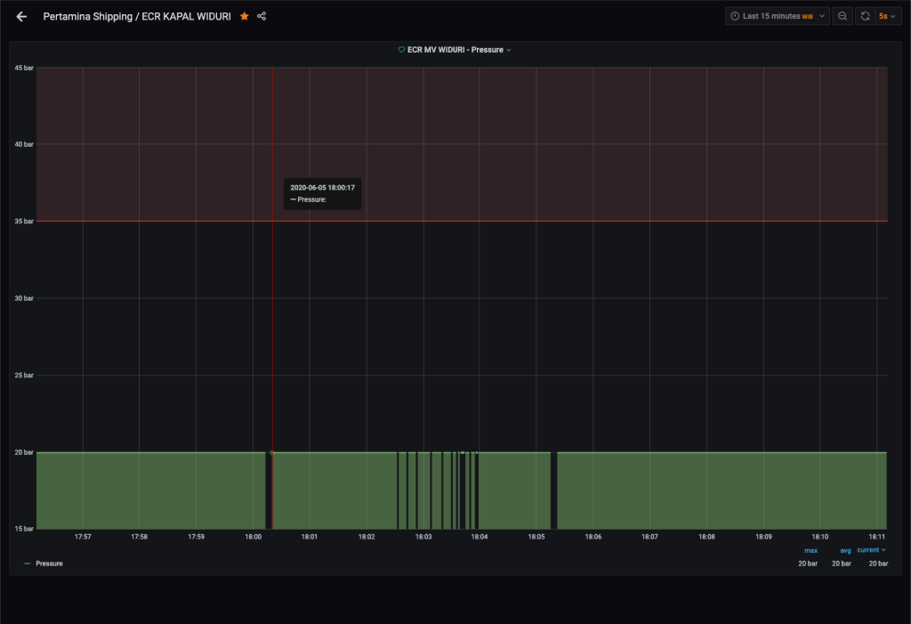This screenshot has height=624, width=911.
Task: Sort legend by current column
Action: [x=871, y=550]
